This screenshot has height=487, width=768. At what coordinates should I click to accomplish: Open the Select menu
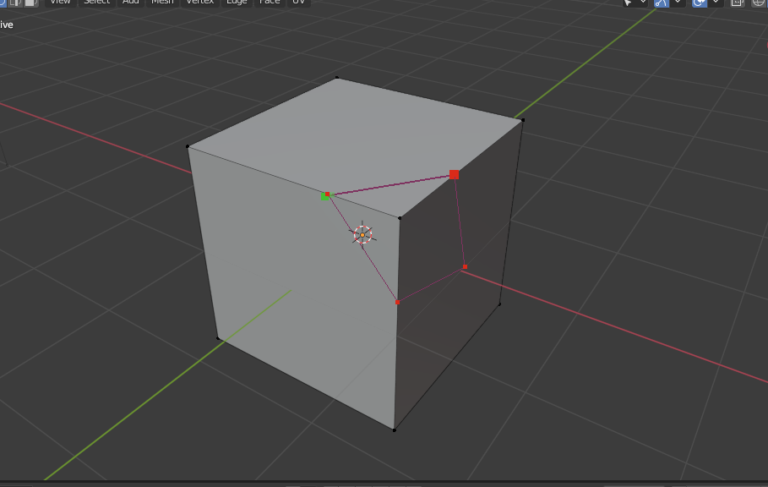97,2
